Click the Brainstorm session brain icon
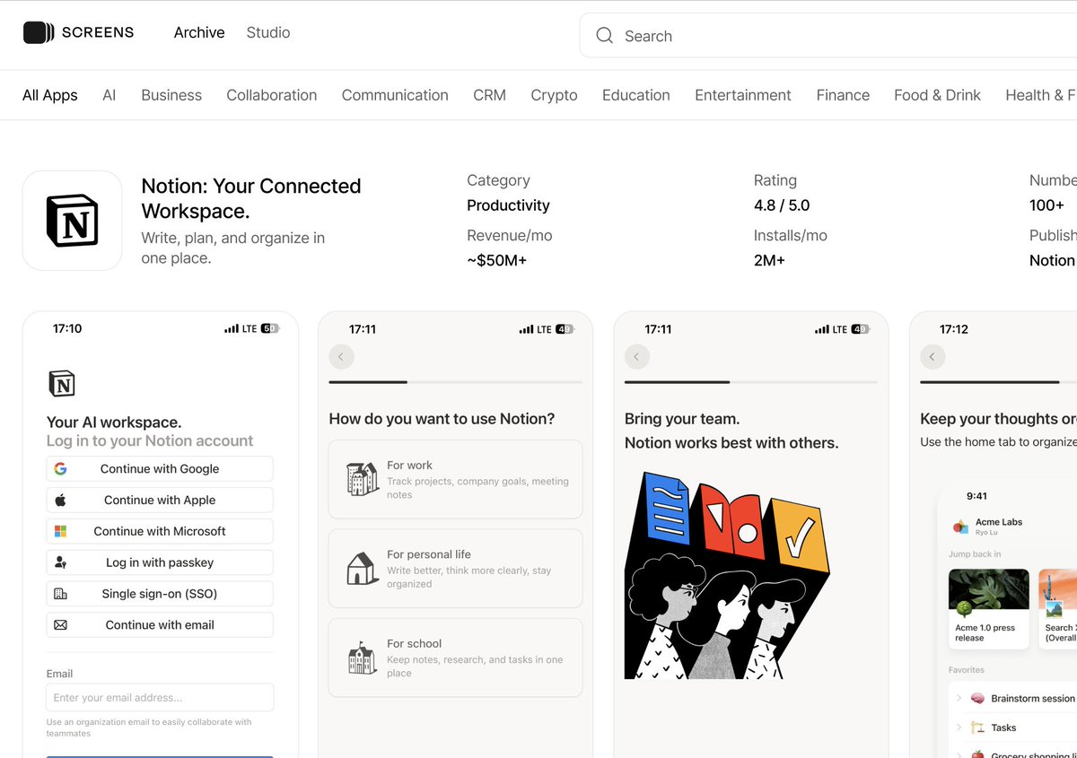Screen dimensions: 1077x758 (977, 698)
